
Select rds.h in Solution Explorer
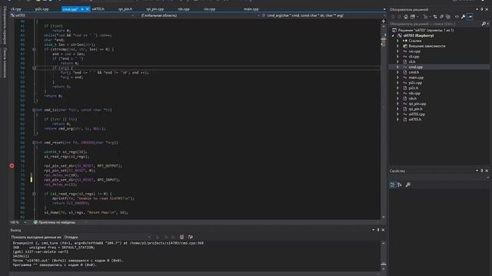[412, 99]
